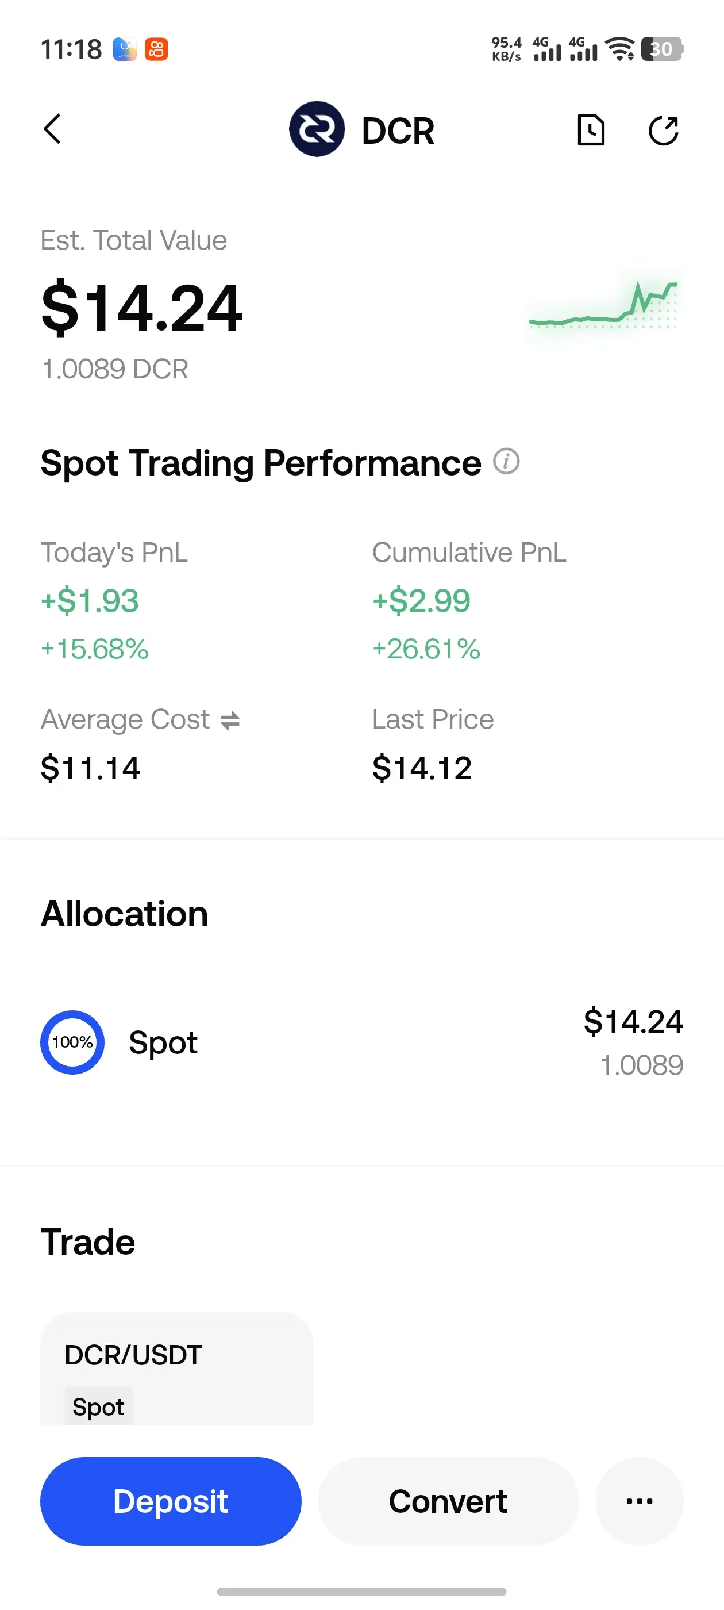This screenshot has height=1610, width=724.
Task: Tap the Convert button
Action: point(448,1501)
